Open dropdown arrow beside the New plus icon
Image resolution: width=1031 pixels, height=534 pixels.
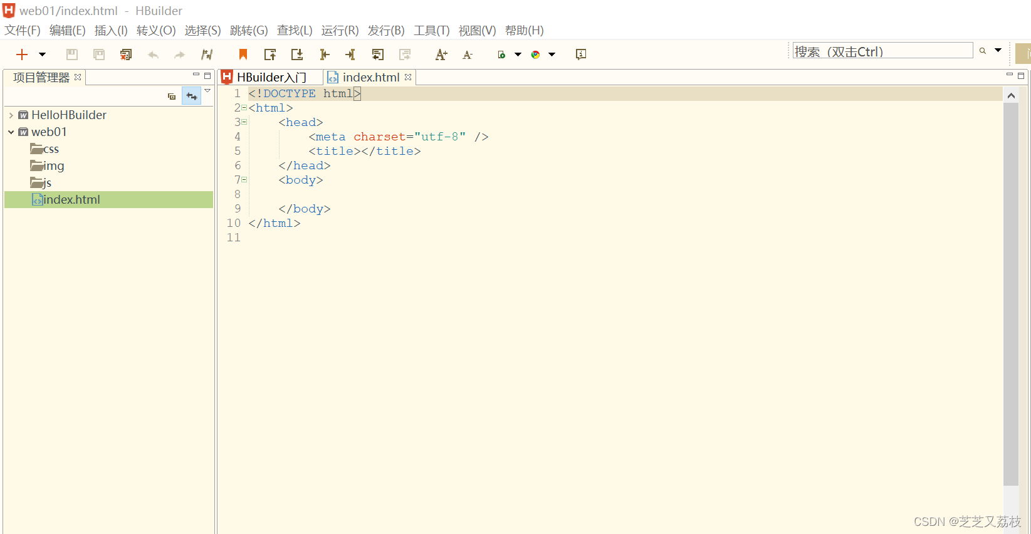tap(42, 55)
